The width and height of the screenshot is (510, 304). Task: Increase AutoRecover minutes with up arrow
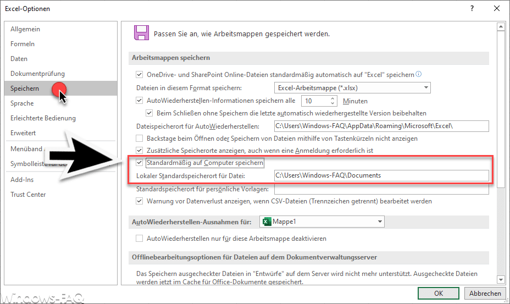[332, 98]
